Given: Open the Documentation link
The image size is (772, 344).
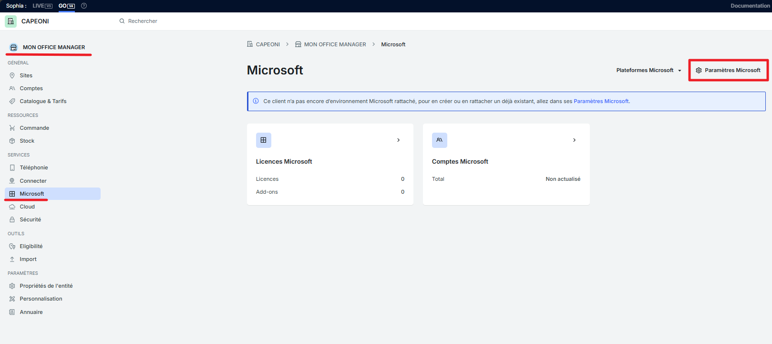Looking at the screenshot, I should (750, 6).
